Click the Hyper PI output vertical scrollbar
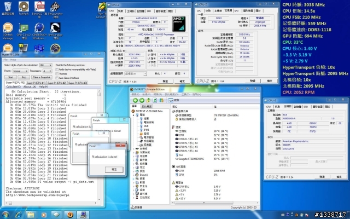Screen dimensions: 350x219 coord(99,145)
